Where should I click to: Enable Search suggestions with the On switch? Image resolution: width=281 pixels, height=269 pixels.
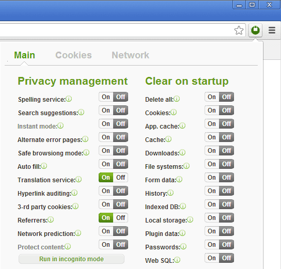pyautogui.click(x=106, y=110)
